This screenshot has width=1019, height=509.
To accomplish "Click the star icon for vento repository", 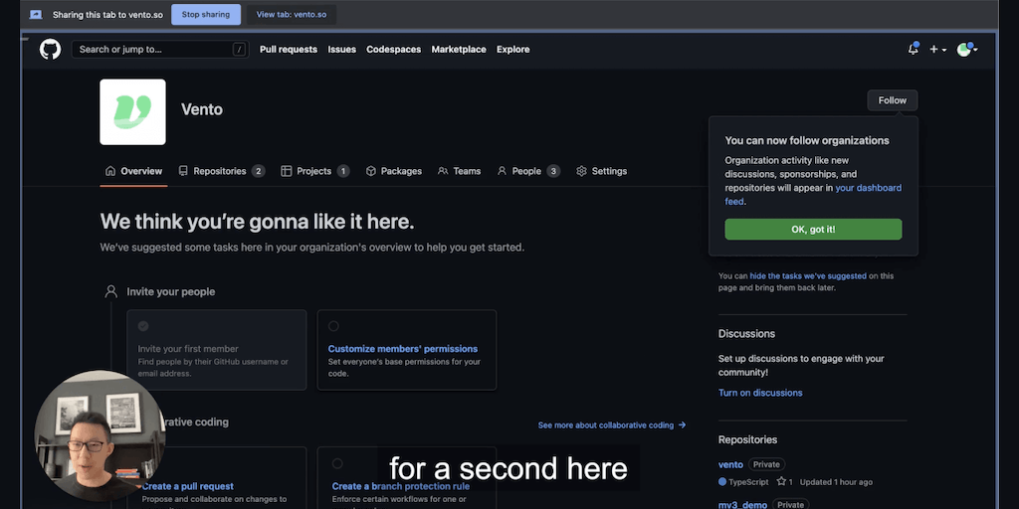I will pos(781,482).
